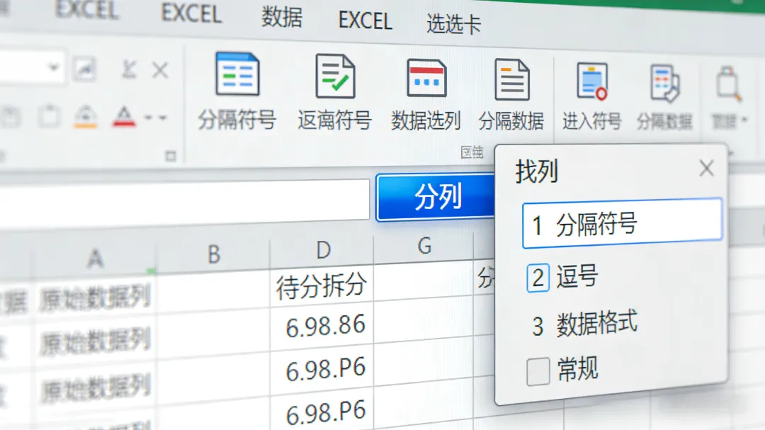765x430 pixels.
Task: Switch to the 数据 ribbon tab
Action: [x=281, y=17]
